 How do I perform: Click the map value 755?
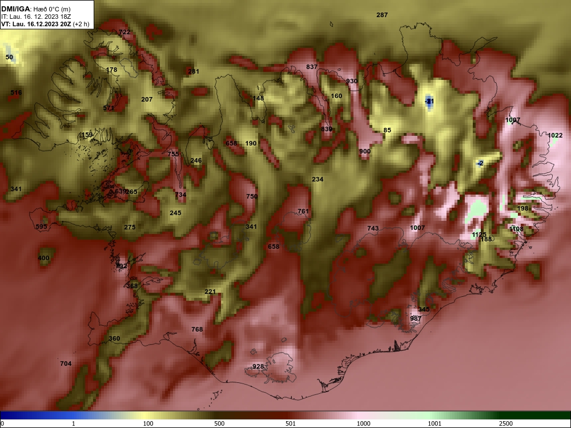tap(174, 154)
